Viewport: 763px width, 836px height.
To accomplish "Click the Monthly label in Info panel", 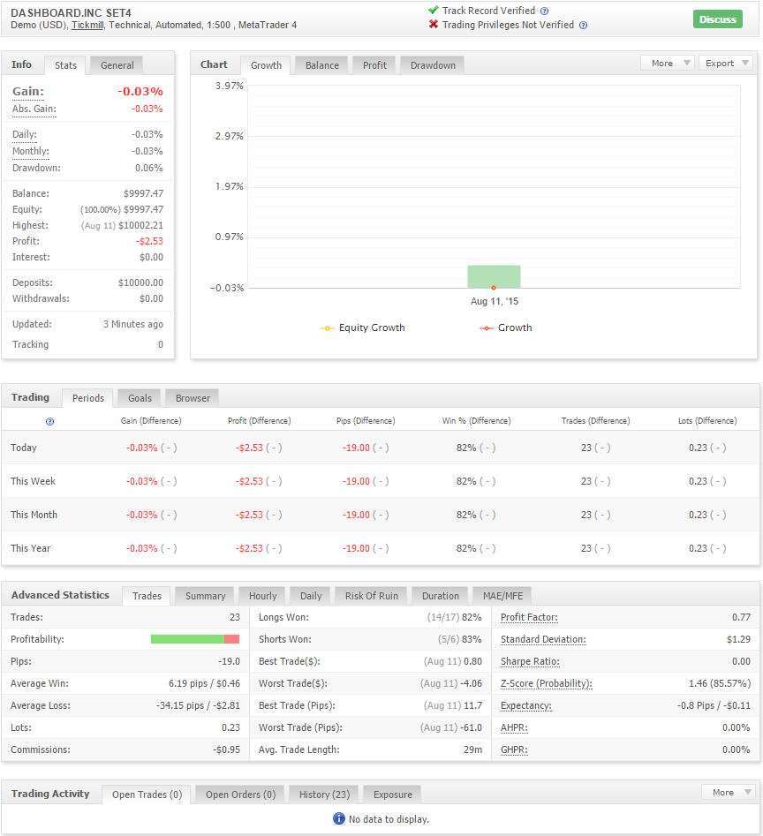I will pos(30,151).
